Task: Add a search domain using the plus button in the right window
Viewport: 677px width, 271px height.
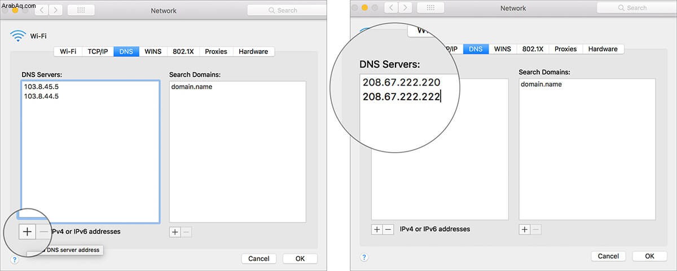Action: [525, 229]
